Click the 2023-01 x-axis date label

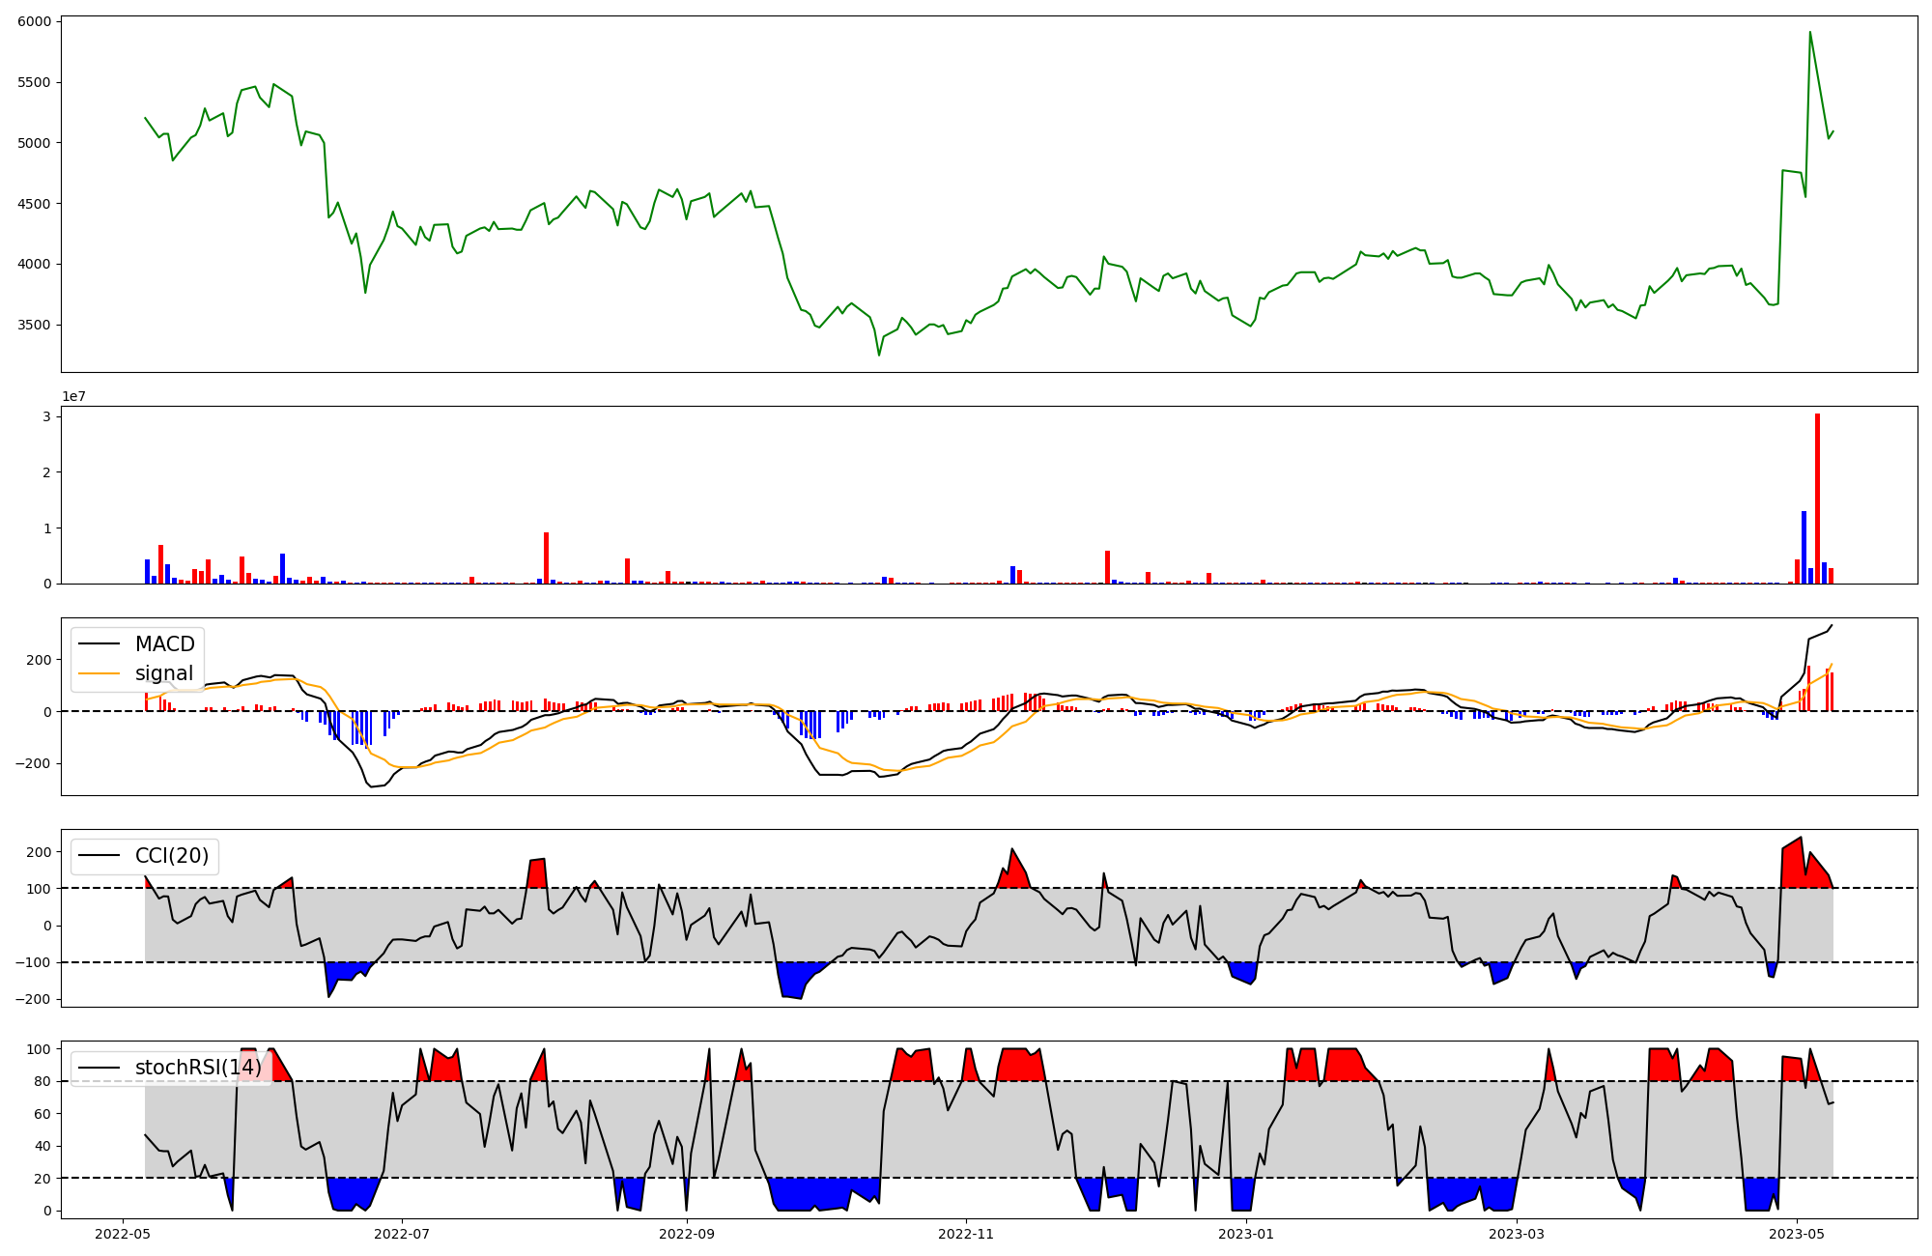[1246, 1234]
